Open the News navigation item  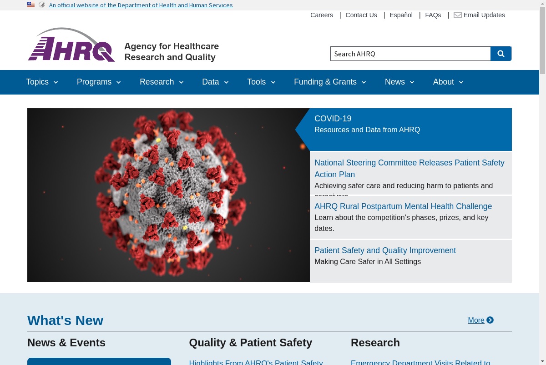(394, 82)
